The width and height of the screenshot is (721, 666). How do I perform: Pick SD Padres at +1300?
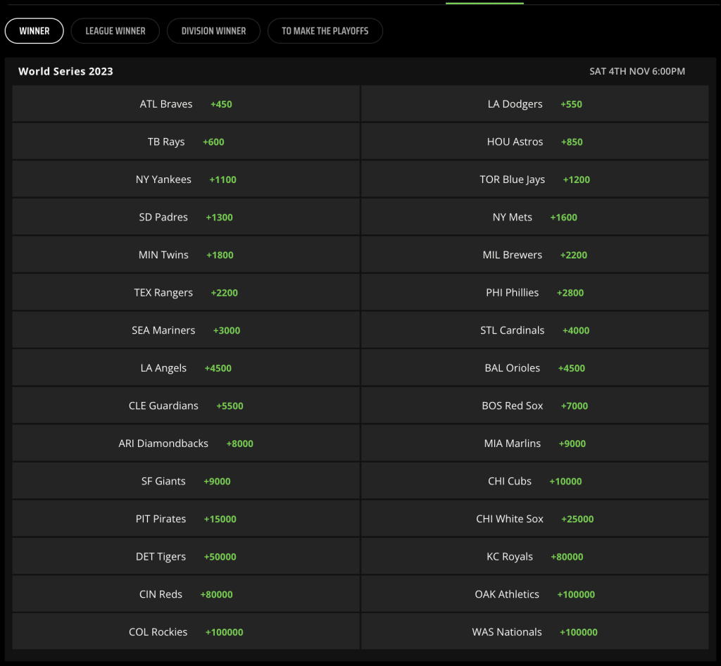click(x=186, y=217)
